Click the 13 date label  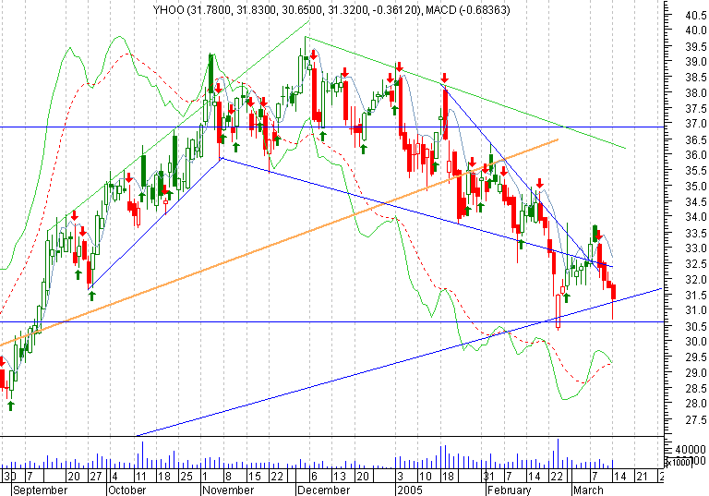tap(340, 476)
